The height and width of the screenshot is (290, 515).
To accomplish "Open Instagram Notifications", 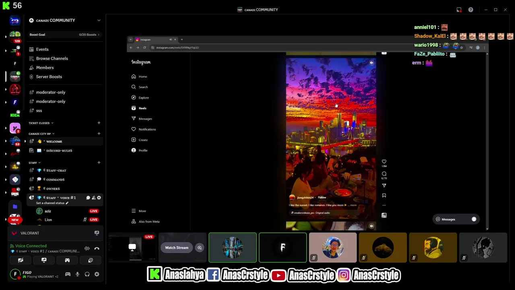I will (x=144, y=129).
